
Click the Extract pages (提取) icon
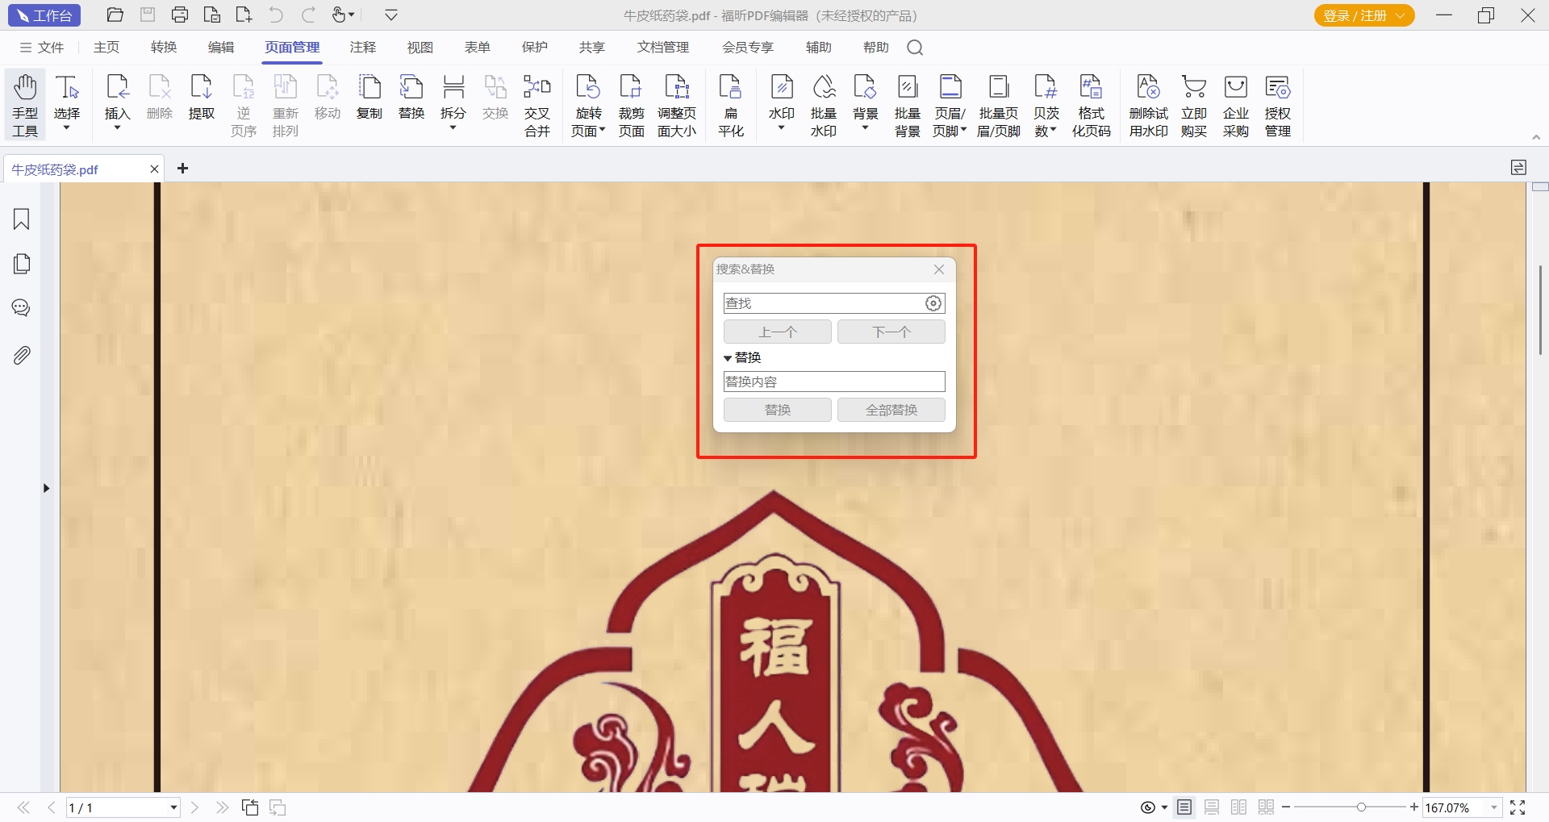pyautogui.click(x=201, y=97)
